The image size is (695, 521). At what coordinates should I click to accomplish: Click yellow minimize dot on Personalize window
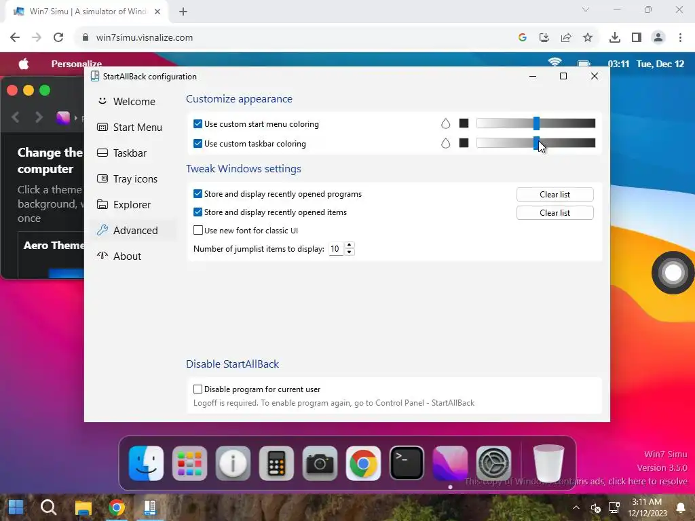29,90
